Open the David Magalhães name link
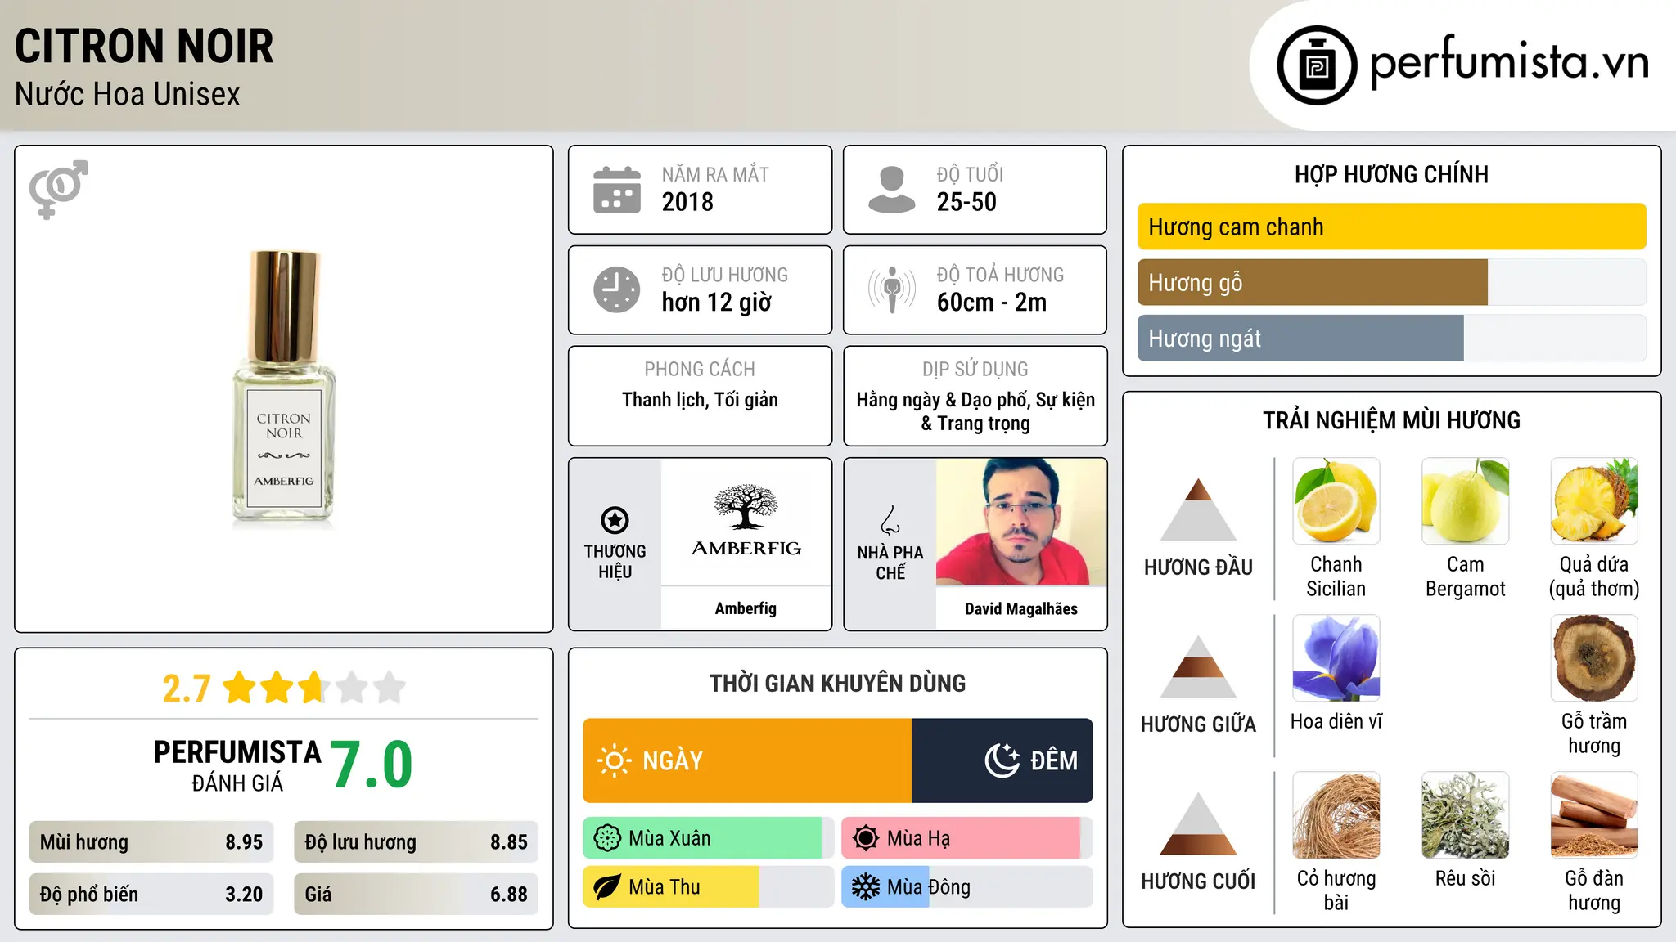The width and height of the screenshot is (1676, 942). coord(1021,608)
